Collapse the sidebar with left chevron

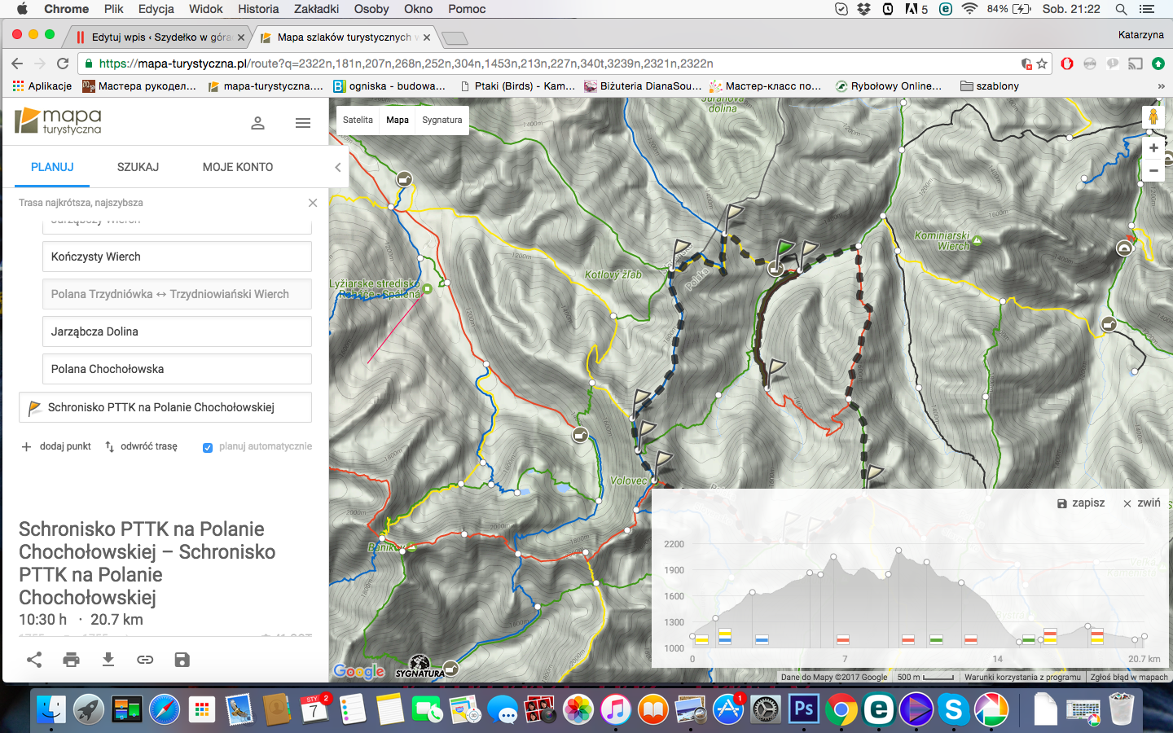point(338,167)
